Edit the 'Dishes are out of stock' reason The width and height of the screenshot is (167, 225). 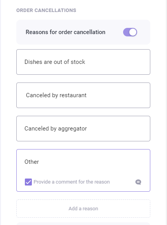tap(83, 62)
